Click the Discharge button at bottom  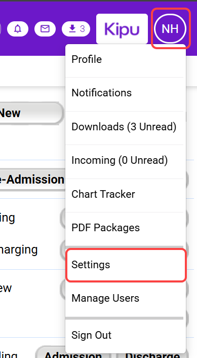point(152,353)
